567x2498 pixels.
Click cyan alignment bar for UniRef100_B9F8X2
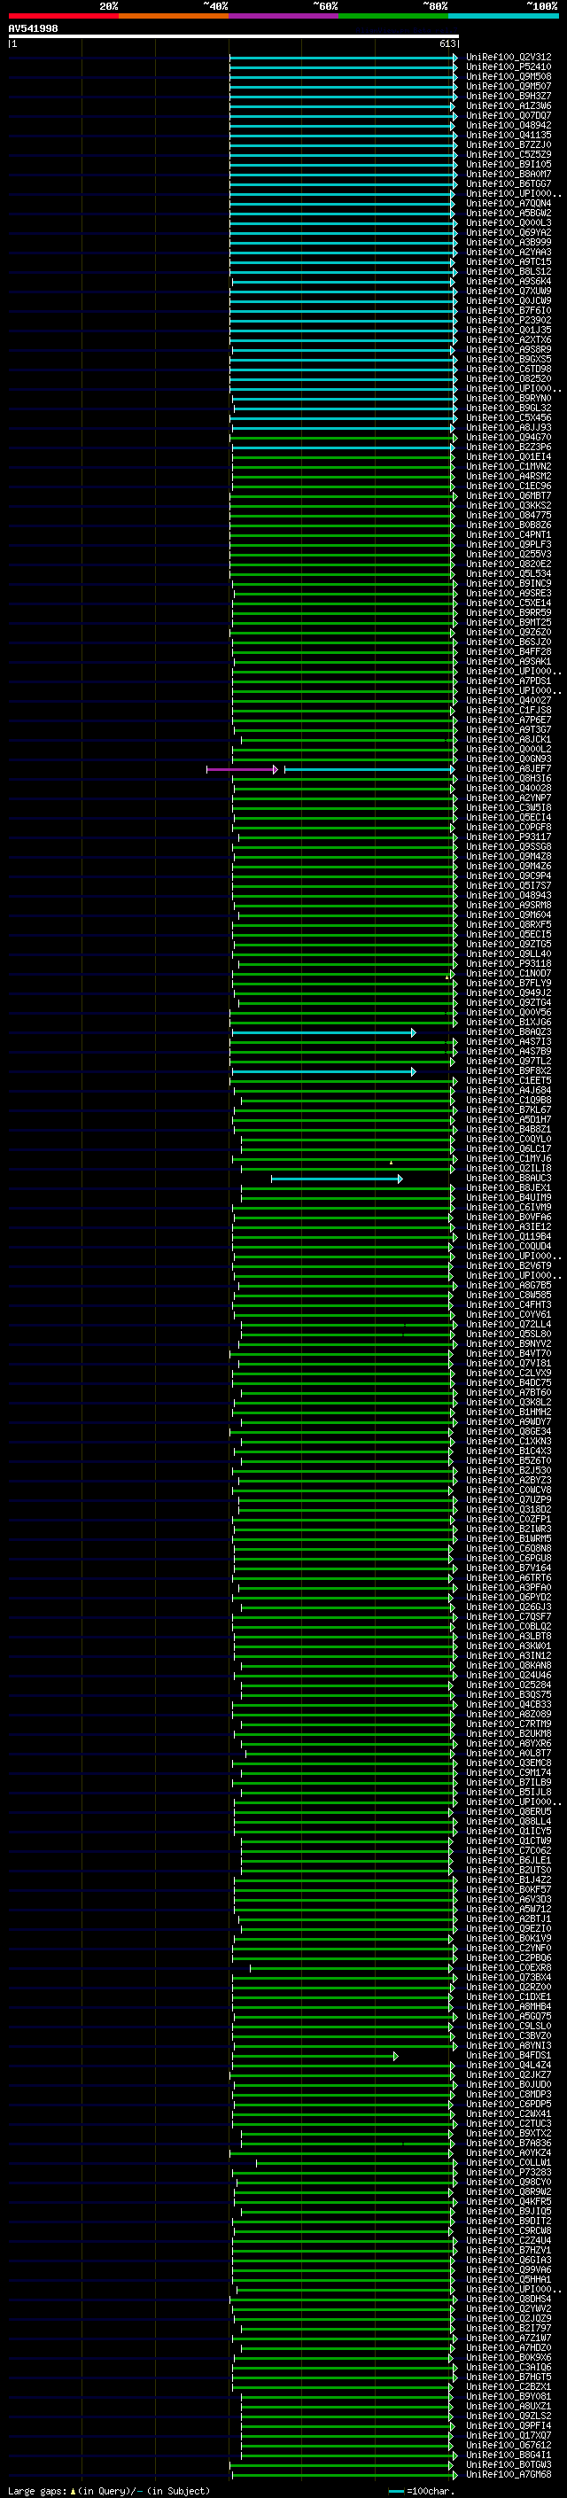[x=322, y=1071]
